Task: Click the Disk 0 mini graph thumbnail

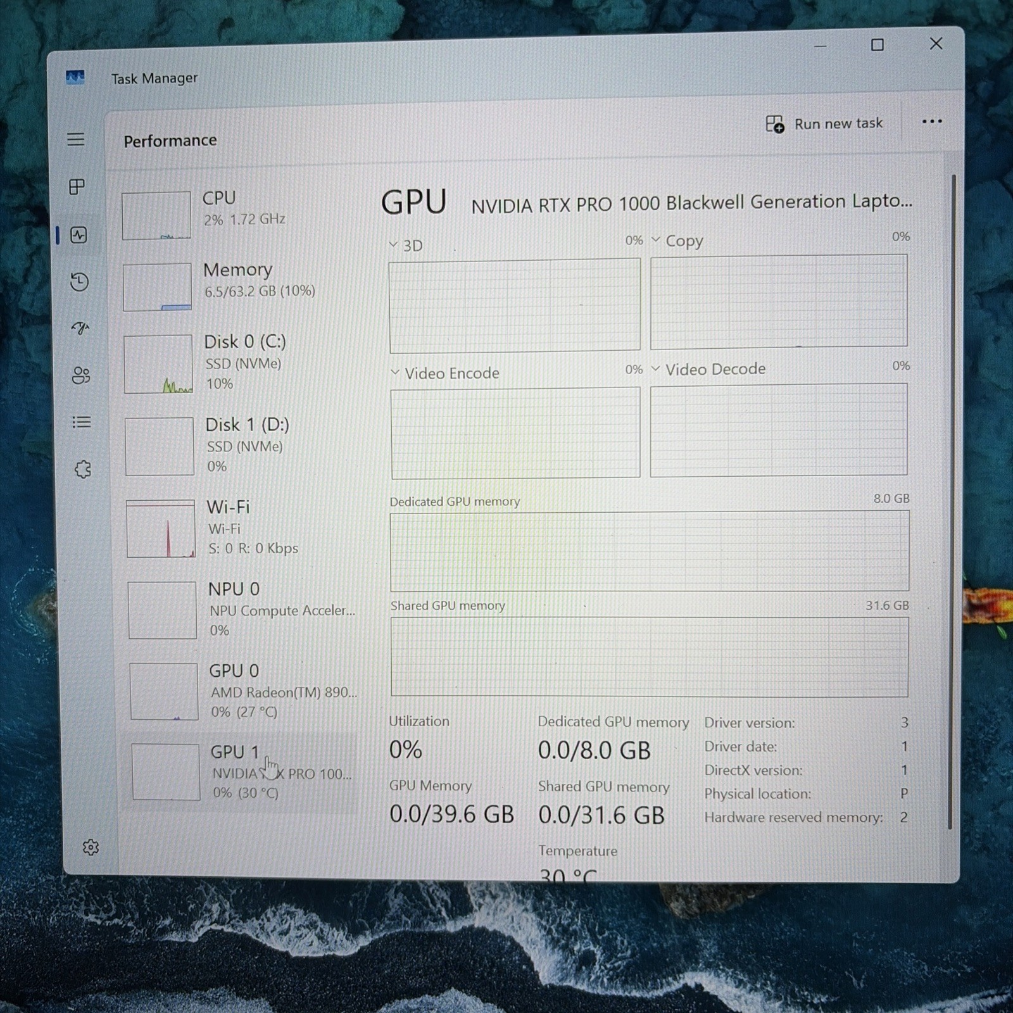Action: pos(158,364)
